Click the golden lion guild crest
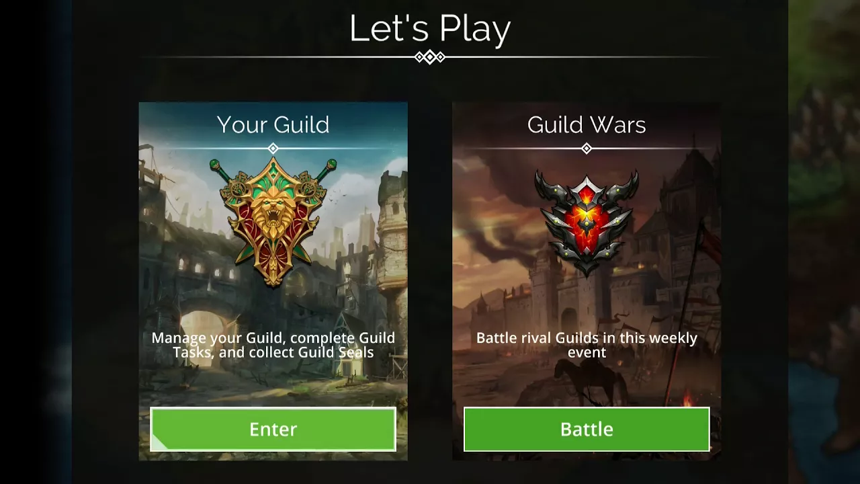The width and height of the screenshot is (860, 484). [273, 220]
